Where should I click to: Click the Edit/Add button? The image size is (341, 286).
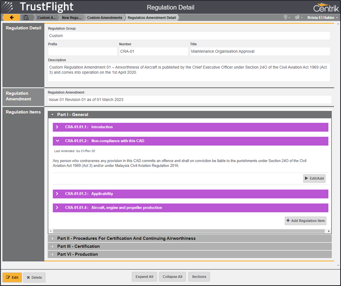point(314,178)
